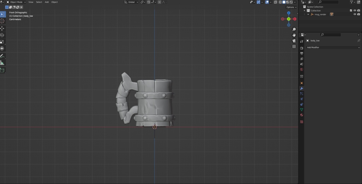This screenshot has width=362, height=184.
Task: Open the Material properties tab
Action: pyautogui.click(x=302, y=115)
